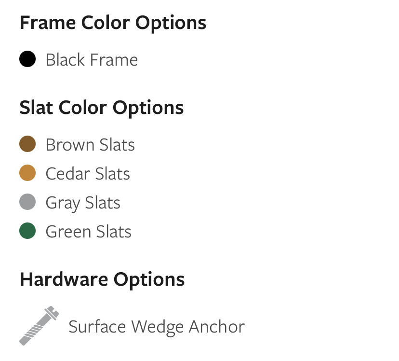Choose the brown slat color circle

tap(27, 144)
